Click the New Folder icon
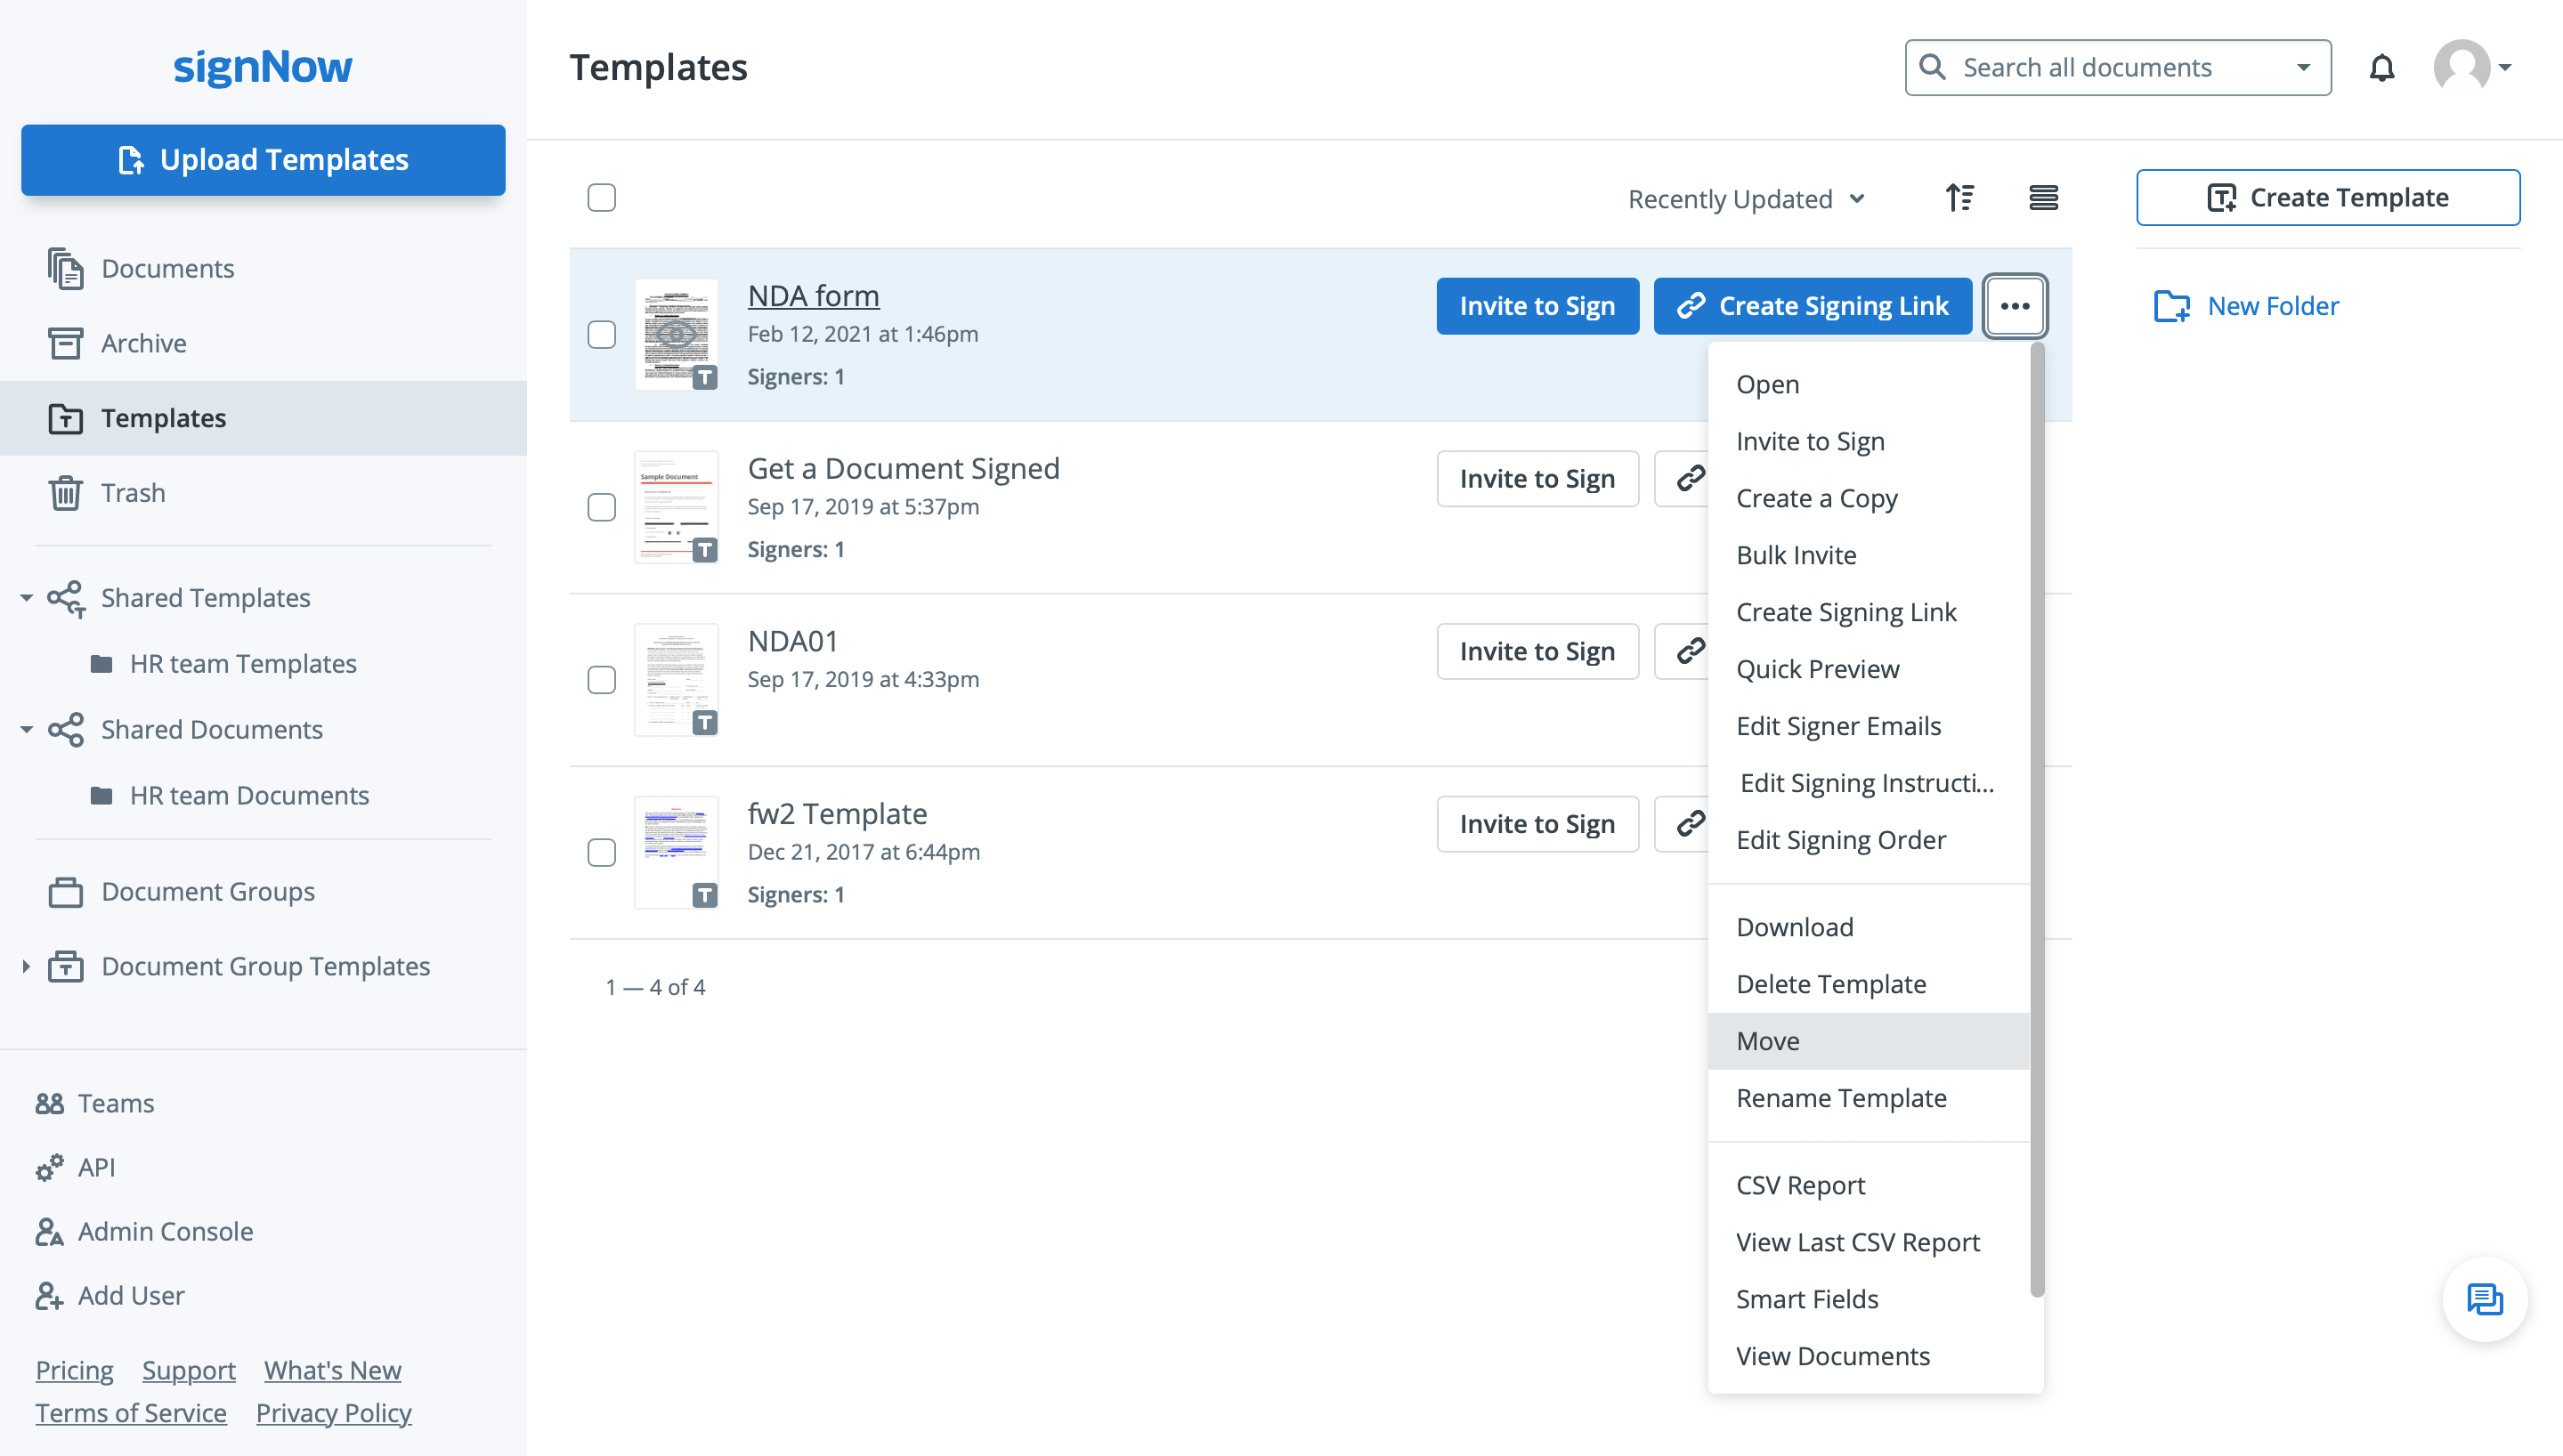Image resolution: width=2563 pixels, height=1456 pixels. (2171, 306)
